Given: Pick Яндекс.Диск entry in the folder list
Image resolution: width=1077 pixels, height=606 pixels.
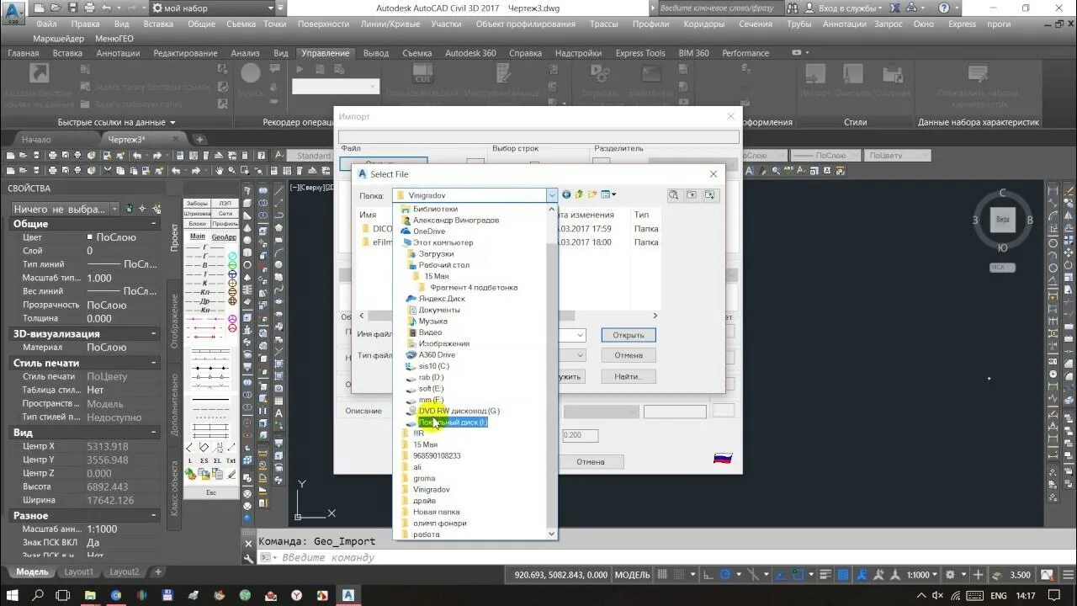Looking at the screenshot, I should (441, 299).
